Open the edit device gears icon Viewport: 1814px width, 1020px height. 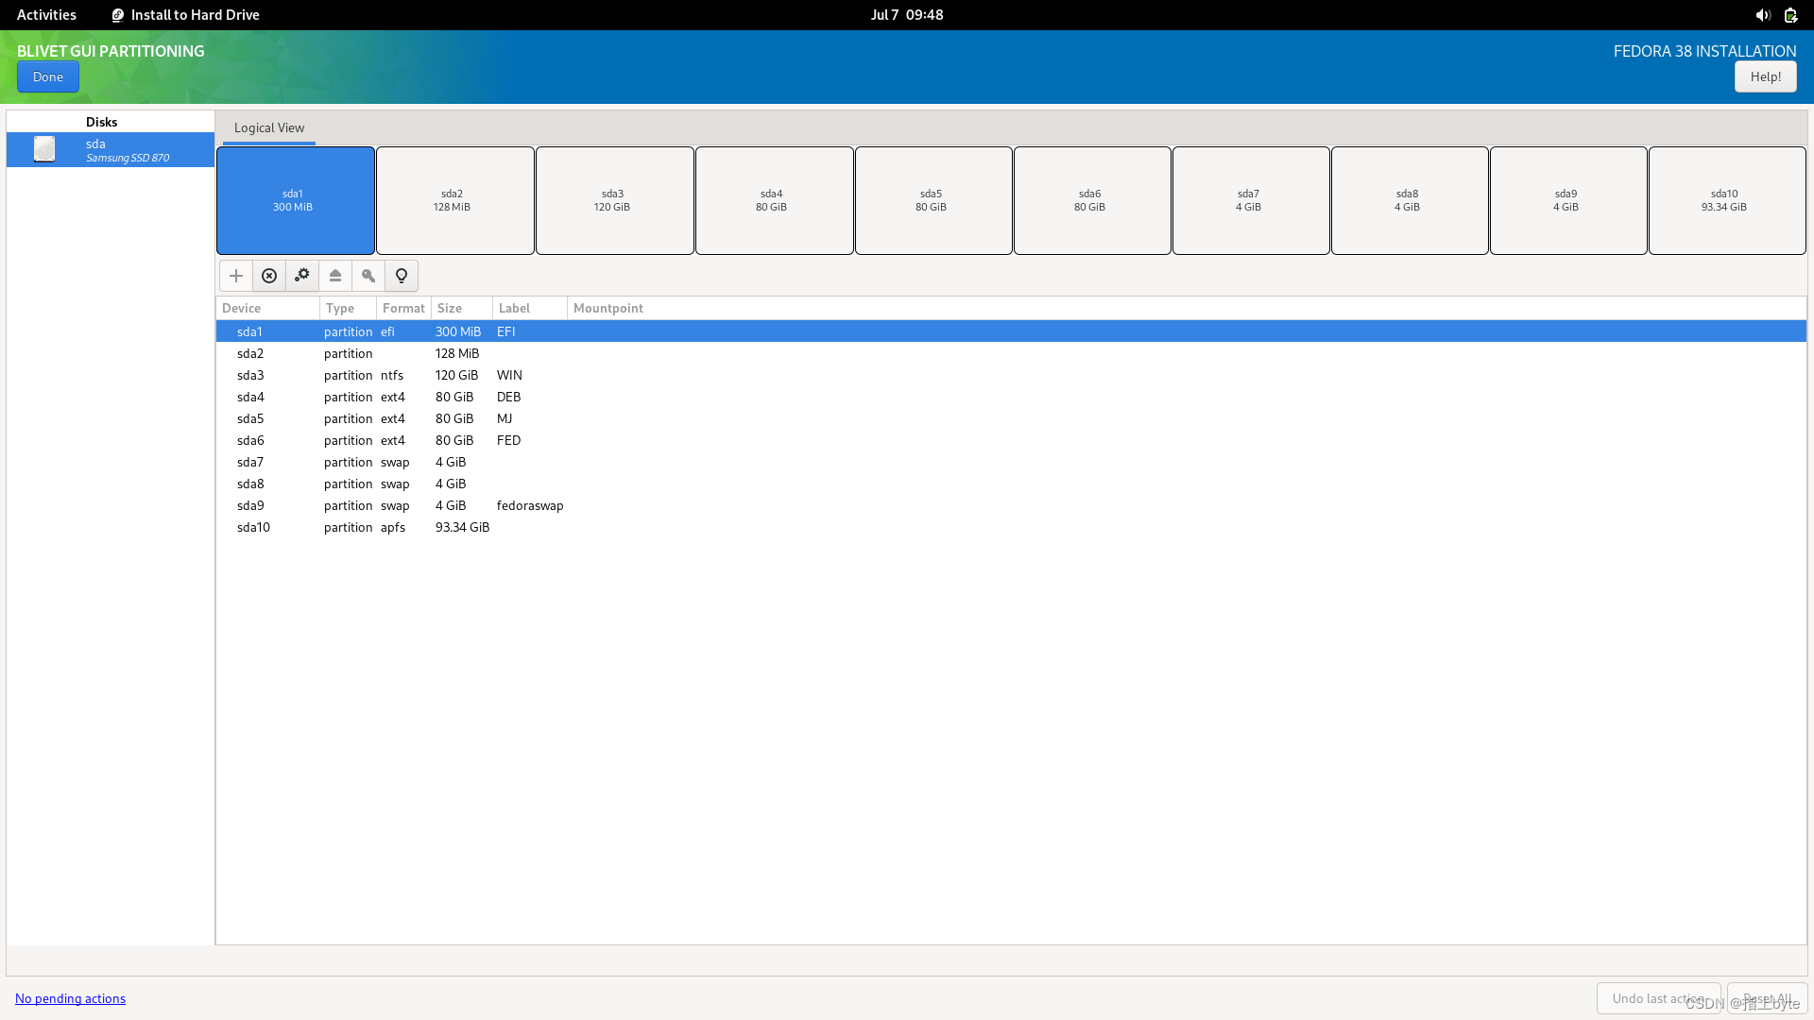tap(302, 276)
